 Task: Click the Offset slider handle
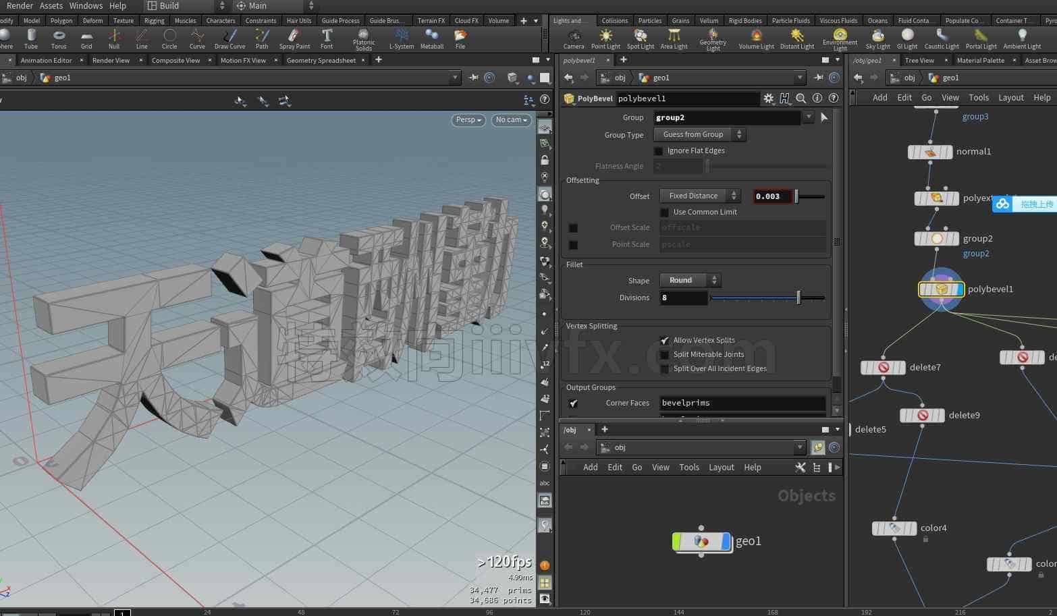coord(796,196)
